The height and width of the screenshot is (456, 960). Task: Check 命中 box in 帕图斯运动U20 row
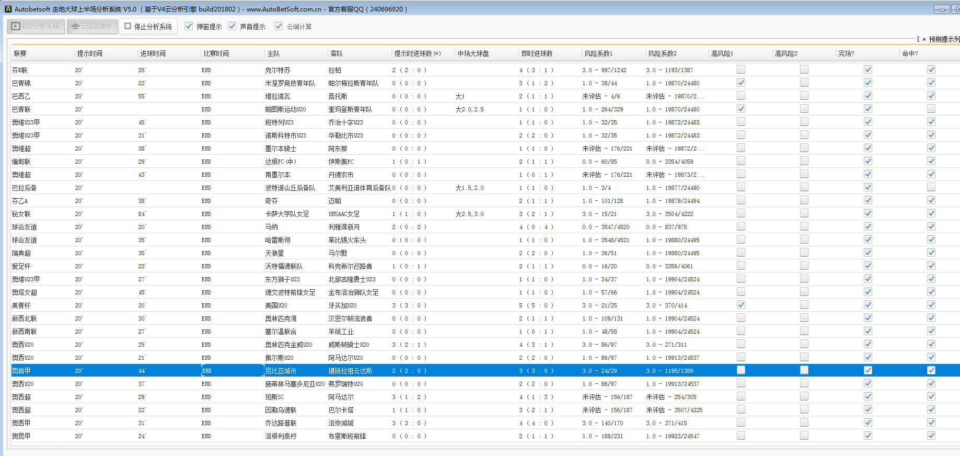coord(931,109)
